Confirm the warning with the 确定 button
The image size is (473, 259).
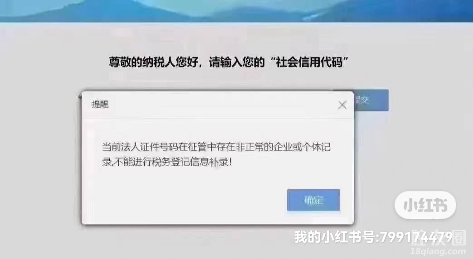(x=313, y=200)
